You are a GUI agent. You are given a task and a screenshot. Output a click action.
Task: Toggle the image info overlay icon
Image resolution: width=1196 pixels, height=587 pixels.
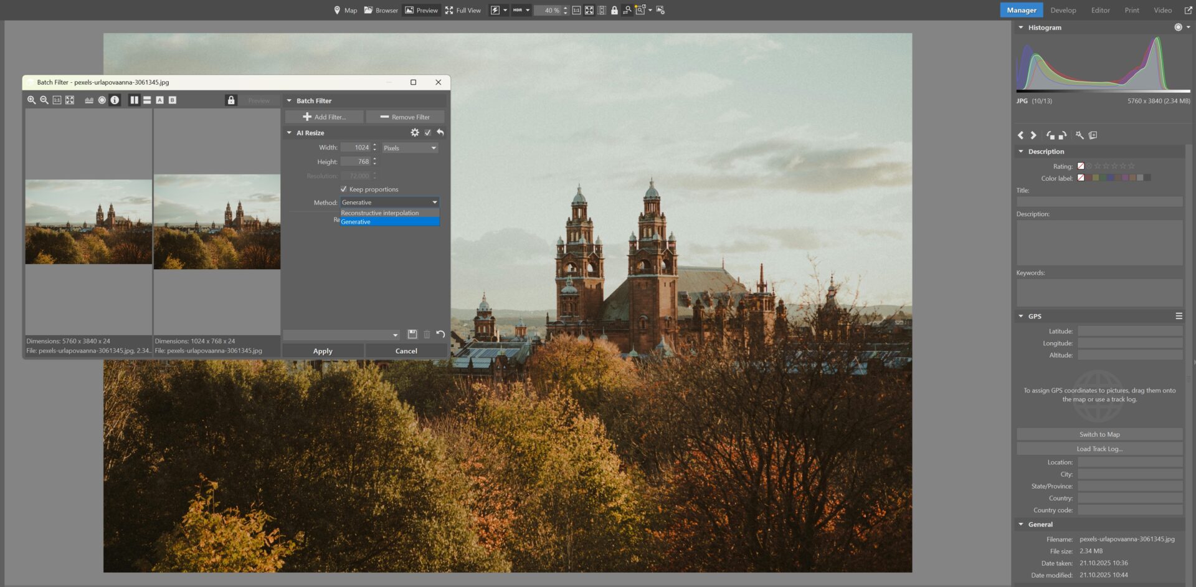[x=115, y=100]
